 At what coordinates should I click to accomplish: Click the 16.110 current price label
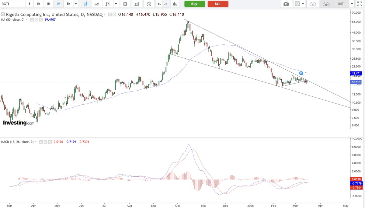356,82
